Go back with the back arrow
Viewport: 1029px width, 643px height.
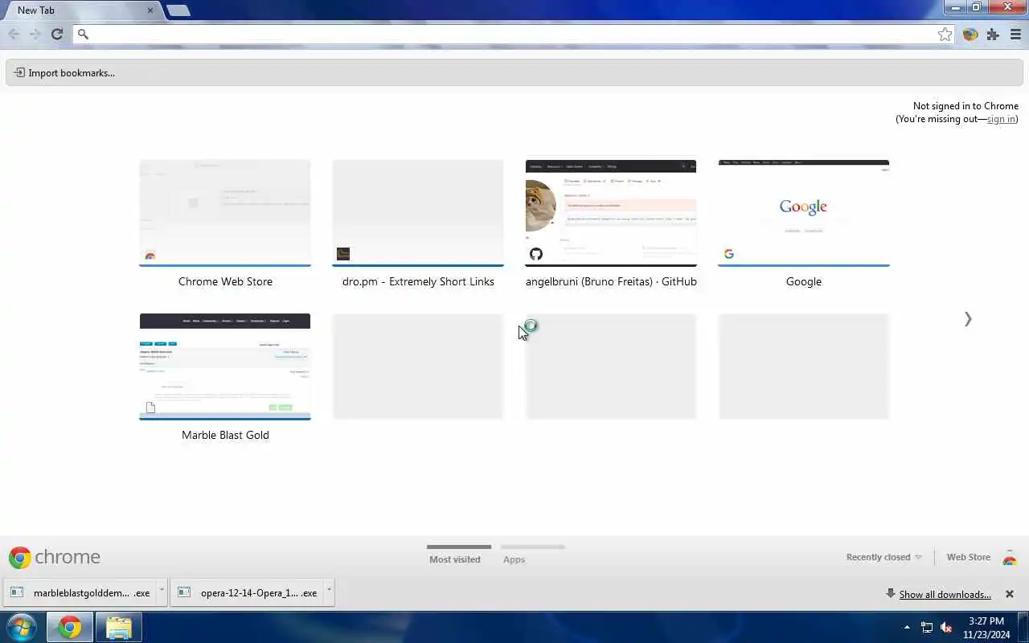point(14,34)
